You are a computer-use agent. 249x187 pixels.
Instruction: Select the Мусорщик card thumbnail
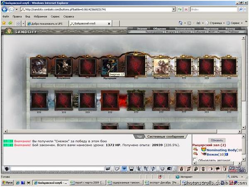(x=110, y=67)
